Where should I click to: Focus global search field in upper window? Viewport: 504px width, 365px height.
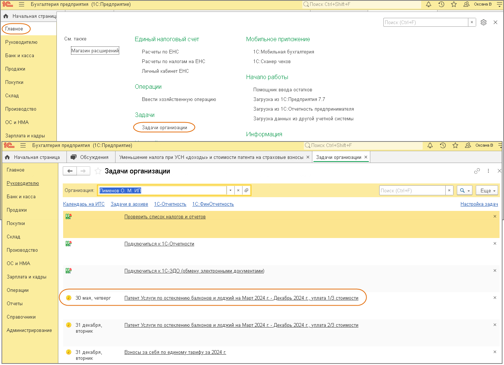[362, 4]
